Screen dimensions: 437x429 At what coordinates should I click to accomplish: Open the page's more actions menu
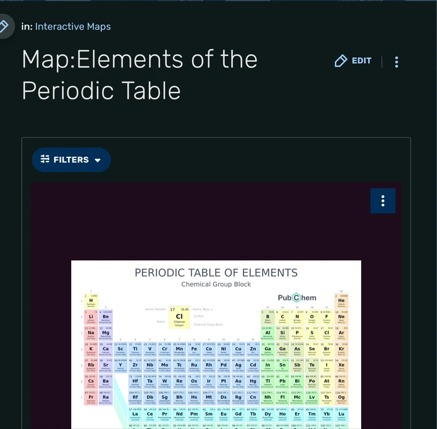(396, 62)
